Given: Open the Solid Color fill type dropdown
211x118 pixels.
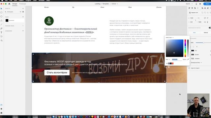Looking at the screenshot, I should [169, 38].
